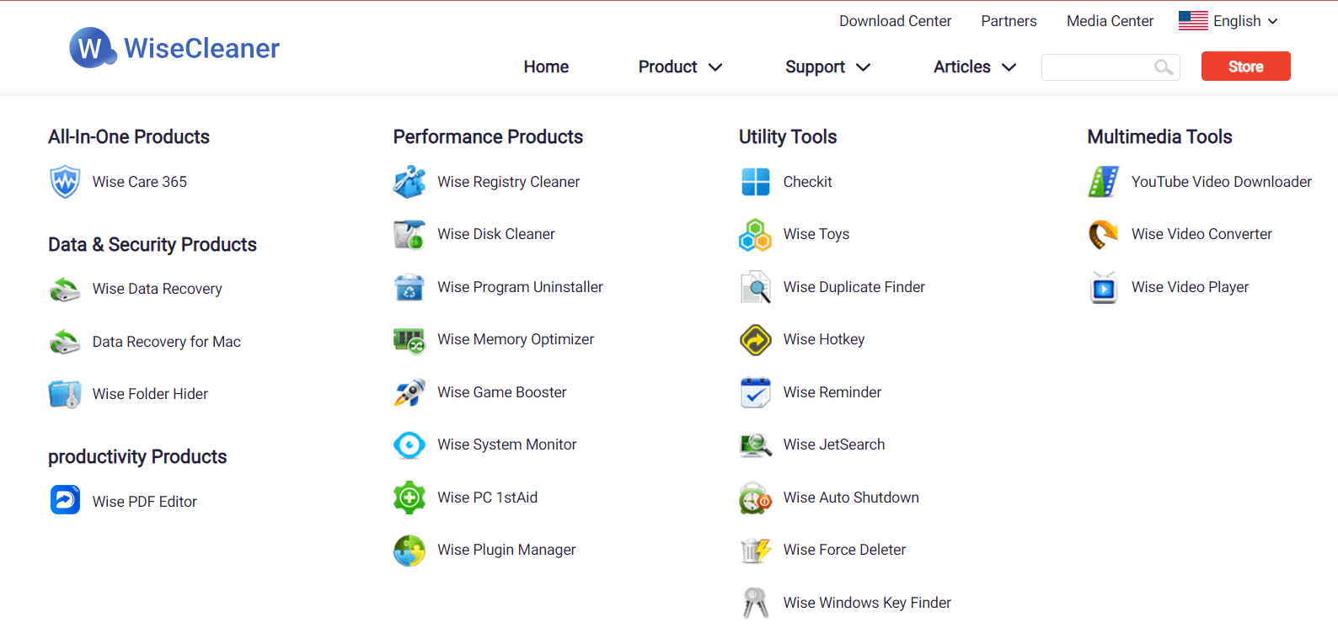Select Data Recovery for Mac text link

coord(167,342)
